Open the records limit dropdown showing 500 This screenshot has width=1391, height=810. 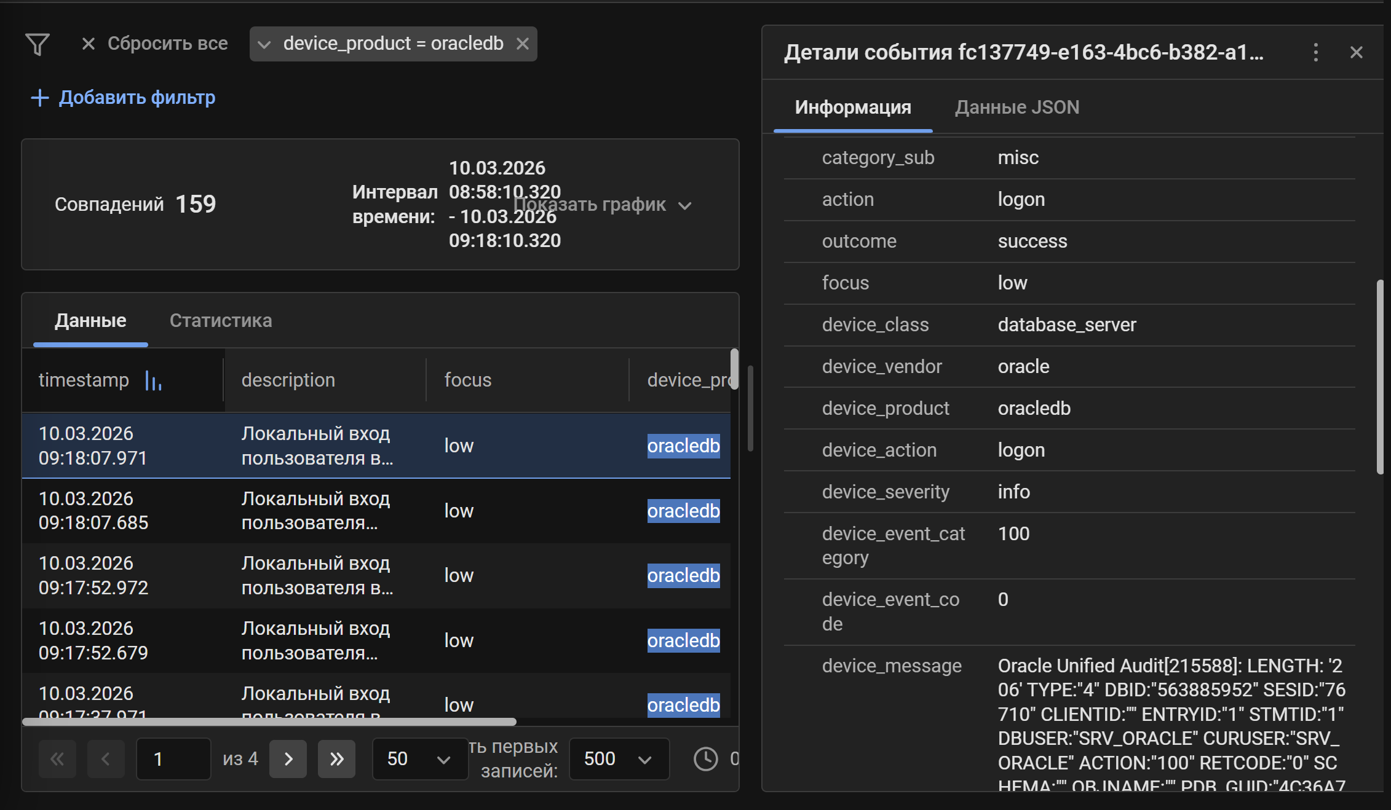coord(619,759)
